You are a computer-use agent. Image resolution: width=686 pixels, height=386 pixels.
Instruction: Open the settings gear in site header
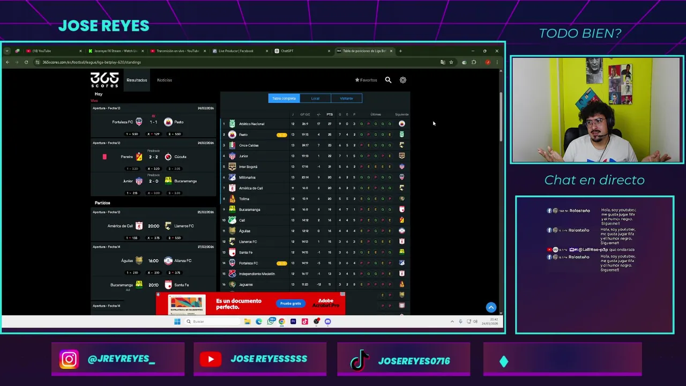click(x=403, y=80)
